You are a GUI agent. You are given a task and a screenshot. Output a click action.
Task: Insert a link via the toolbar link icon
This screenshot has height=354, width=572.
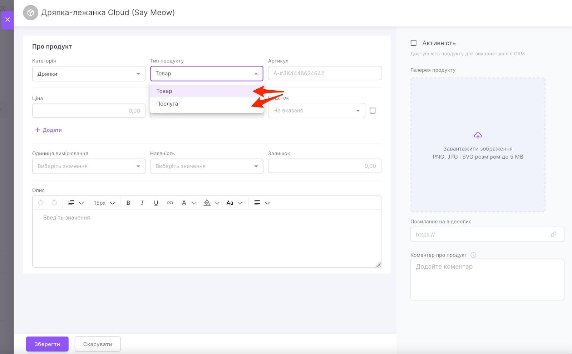click(170, 203)
